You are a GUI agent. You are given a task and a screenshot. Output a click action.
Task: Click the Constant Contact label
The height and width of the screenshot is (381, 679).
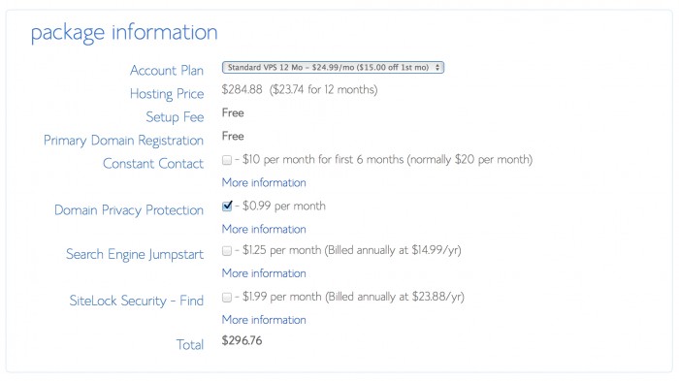[x=153, y=164]
